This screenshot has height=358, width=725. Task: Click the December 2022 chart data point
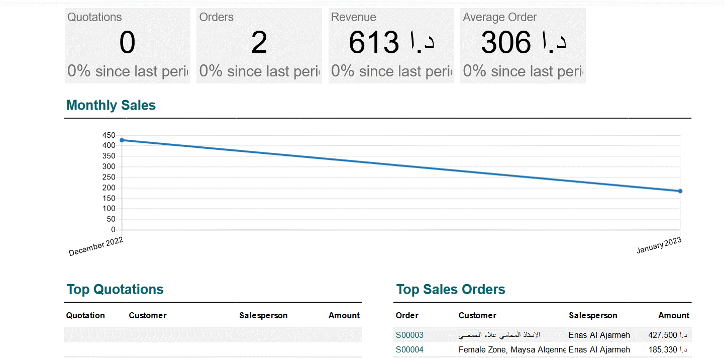(x=122, y=140)
